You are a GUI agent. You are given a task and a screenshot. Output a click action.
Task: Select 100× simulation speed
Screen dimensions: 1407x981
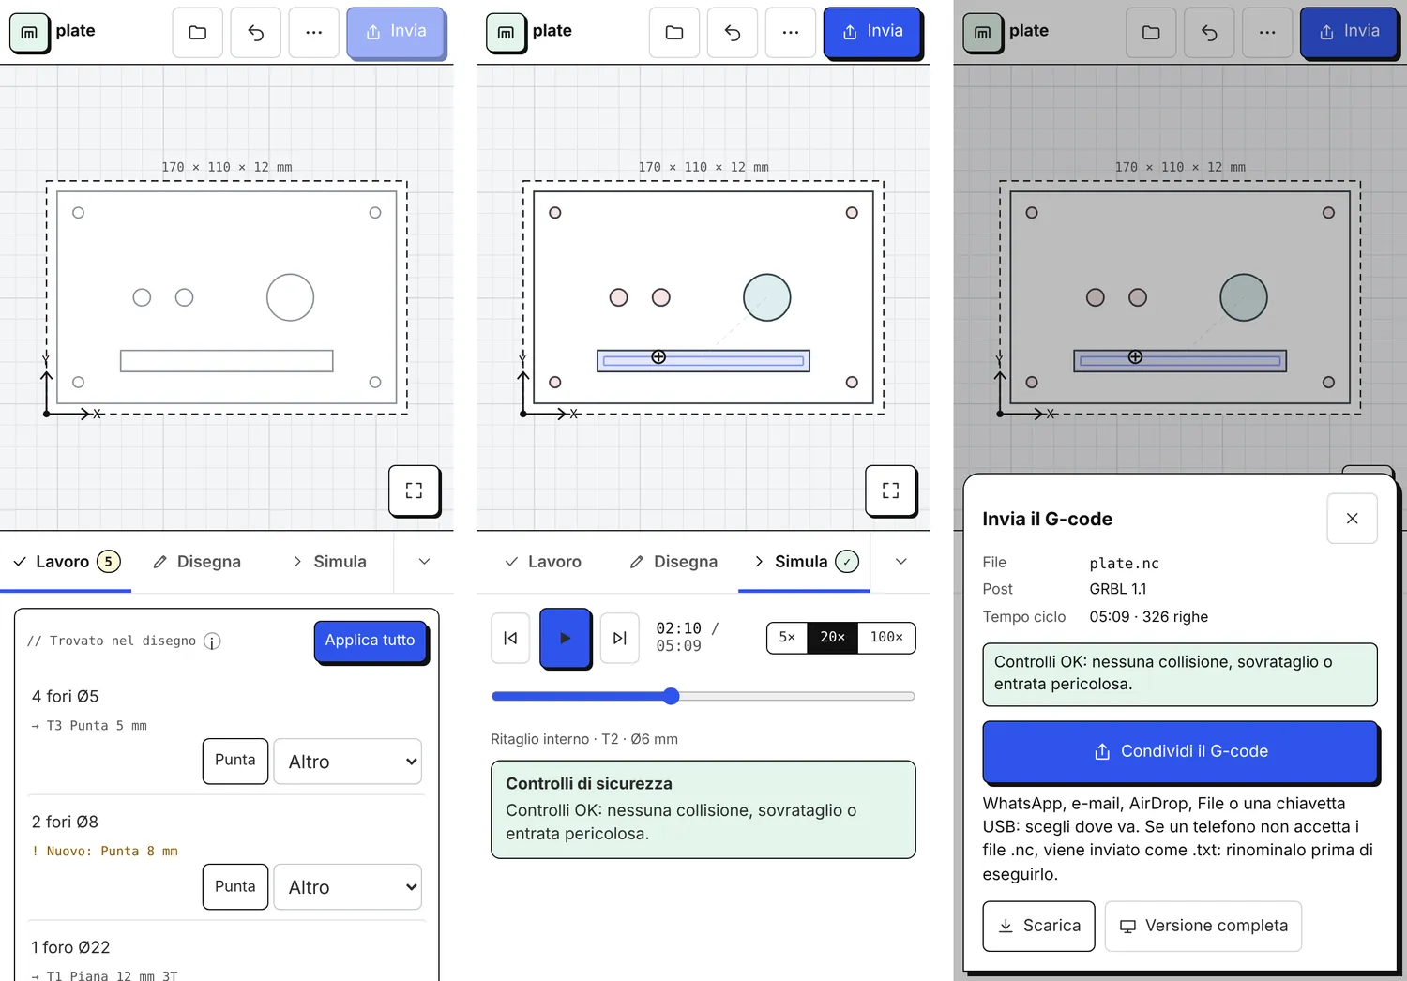(886, 638)
